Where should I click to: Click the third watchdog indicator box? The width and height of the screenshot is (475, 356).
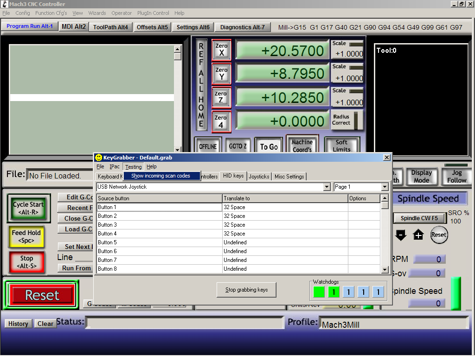(x=348, y=292)
